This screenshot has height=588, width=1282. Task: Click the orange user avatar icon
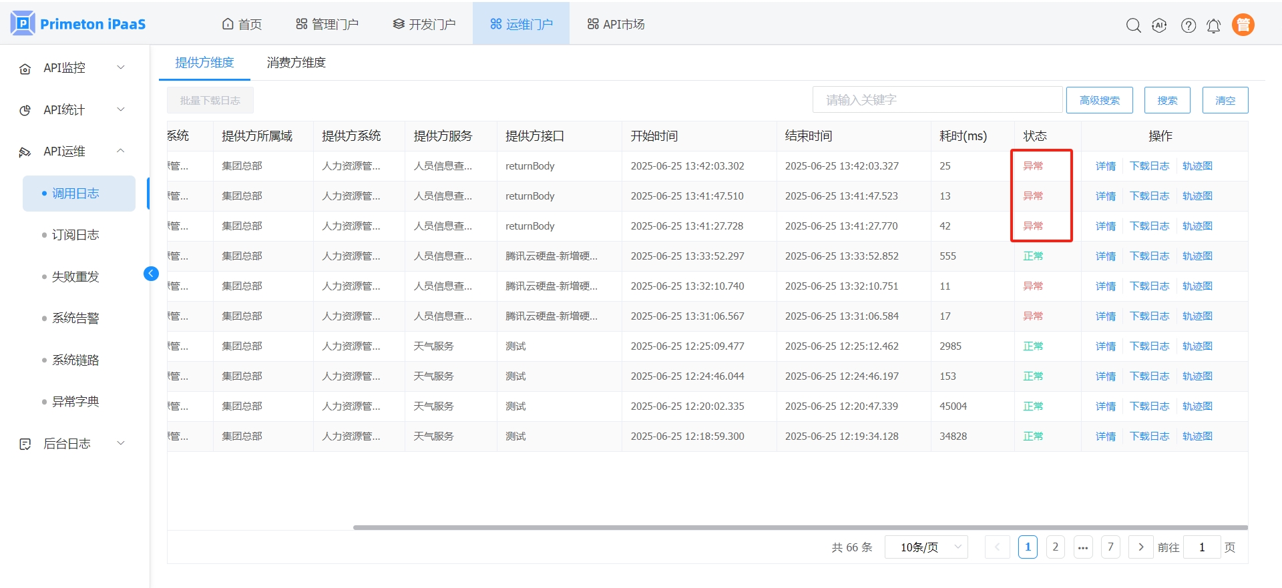coord(1243,25)
